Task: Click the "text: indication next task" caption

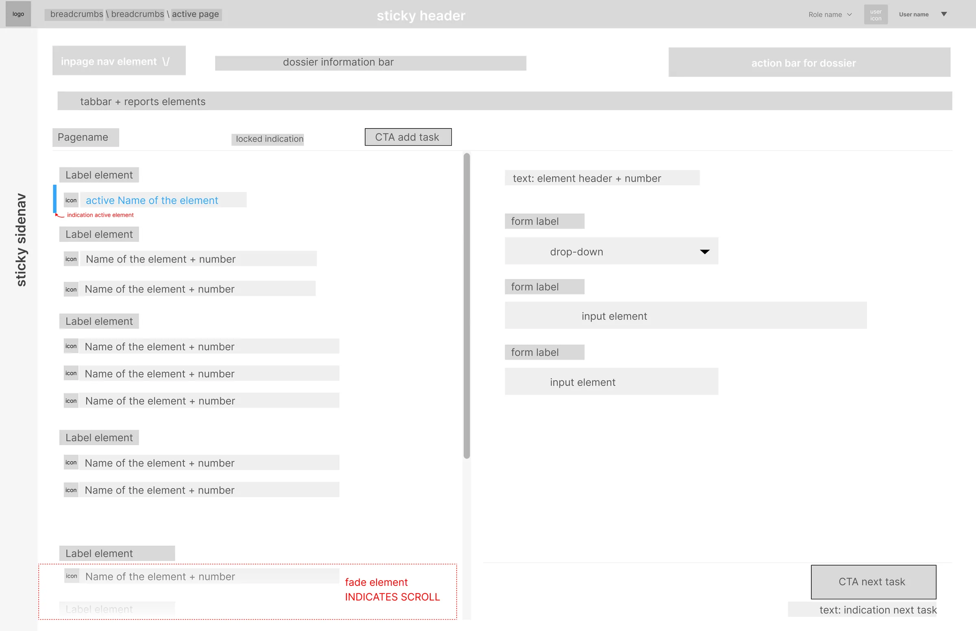Action: click(862, 609)
